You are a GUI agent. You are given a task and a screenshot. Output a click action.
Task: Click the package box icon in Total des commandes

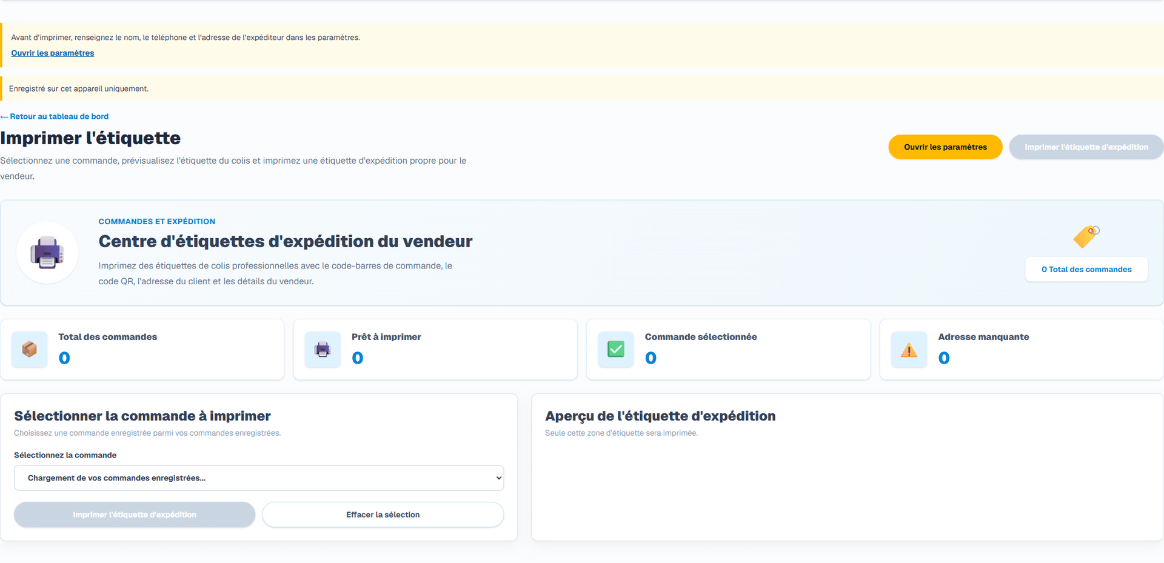[30, 349]
